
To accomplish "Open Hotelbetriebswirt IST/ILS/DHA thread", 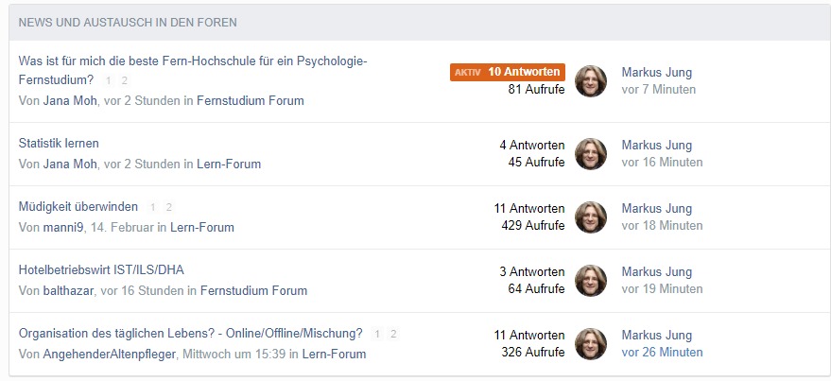I will coord(101,270).
